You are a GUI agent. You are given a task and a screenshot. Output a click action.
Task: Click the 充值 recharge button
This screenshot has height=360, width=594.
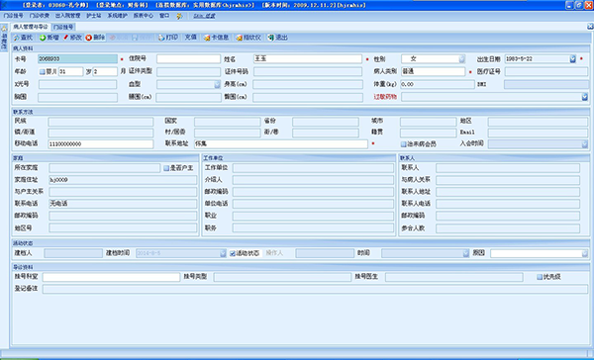(x=190, y=38)
